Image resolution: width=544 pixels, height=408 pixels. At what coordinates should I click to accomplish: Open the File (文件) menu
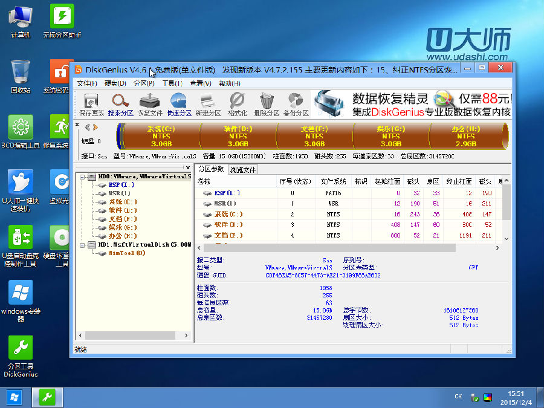point(86,83)
